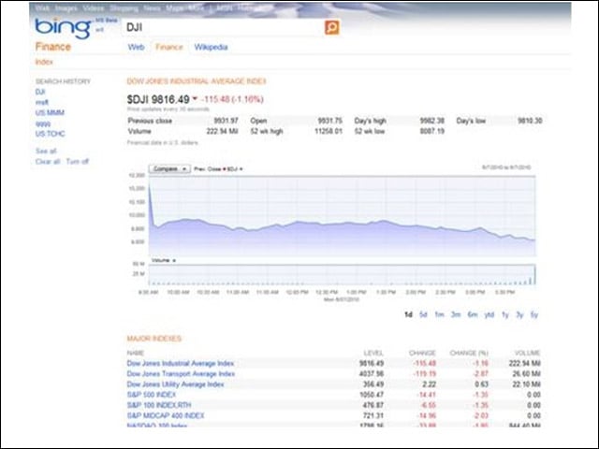Select the 5y chart range
This screenshot has height=449, width=599.
click(x=534, y=314)
